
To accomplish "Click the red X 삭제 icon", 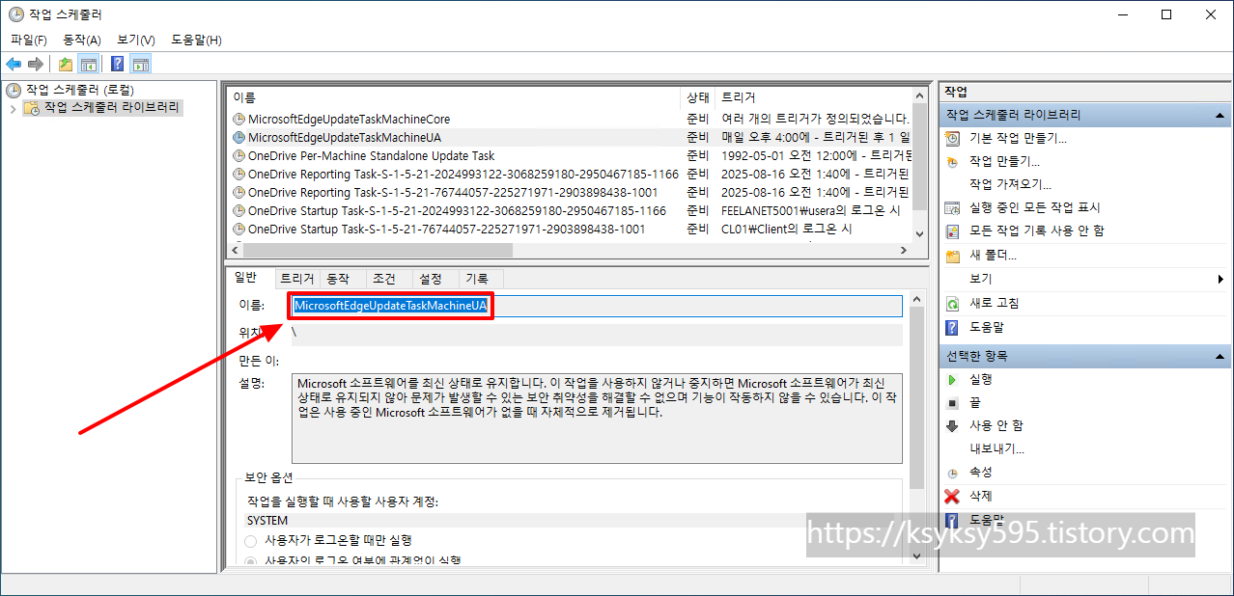I will (953, 496).
